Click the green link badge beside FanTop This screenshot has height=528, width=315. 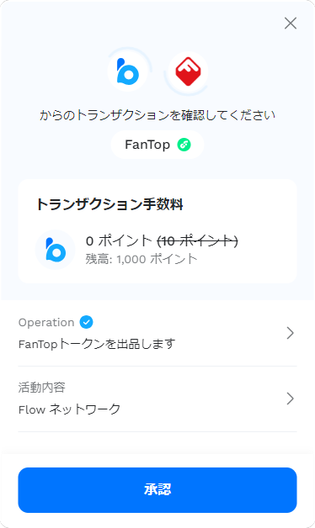click(x=184, y=145)
